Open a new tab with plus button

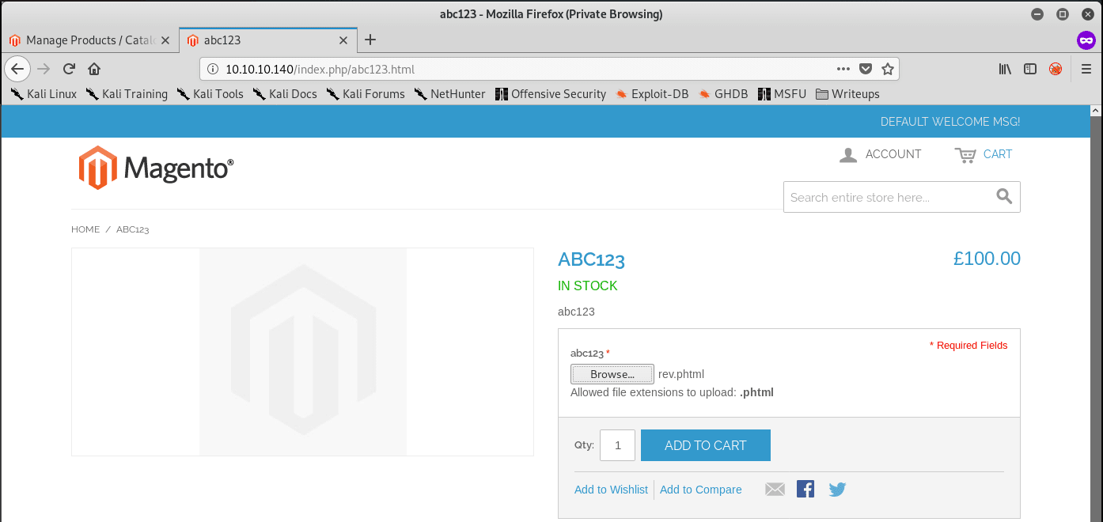point(370,40)
